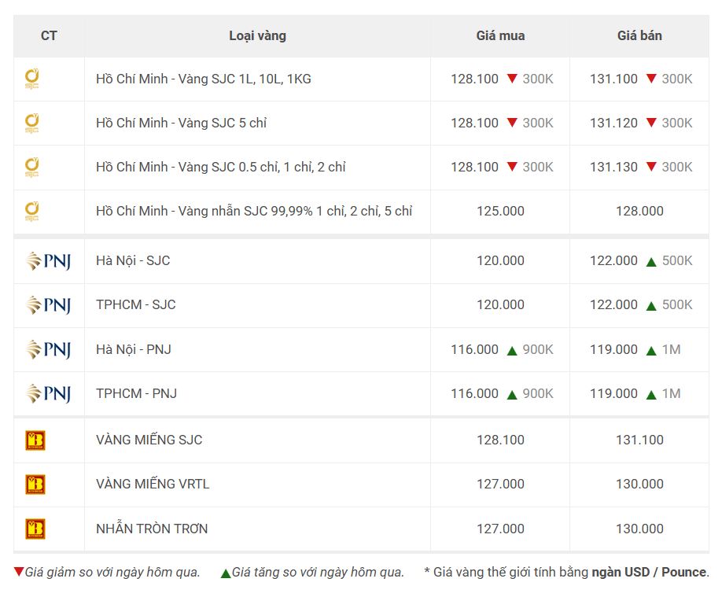
Task: Click the CT column header
Action: pyautogui.click(x=49, y=35)
